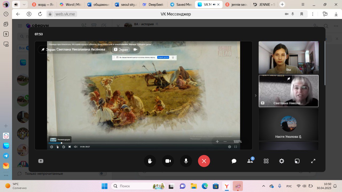Start screen sharing from call bar
Viewport: 342px width, 192px height.
click(x=41, y=161)
